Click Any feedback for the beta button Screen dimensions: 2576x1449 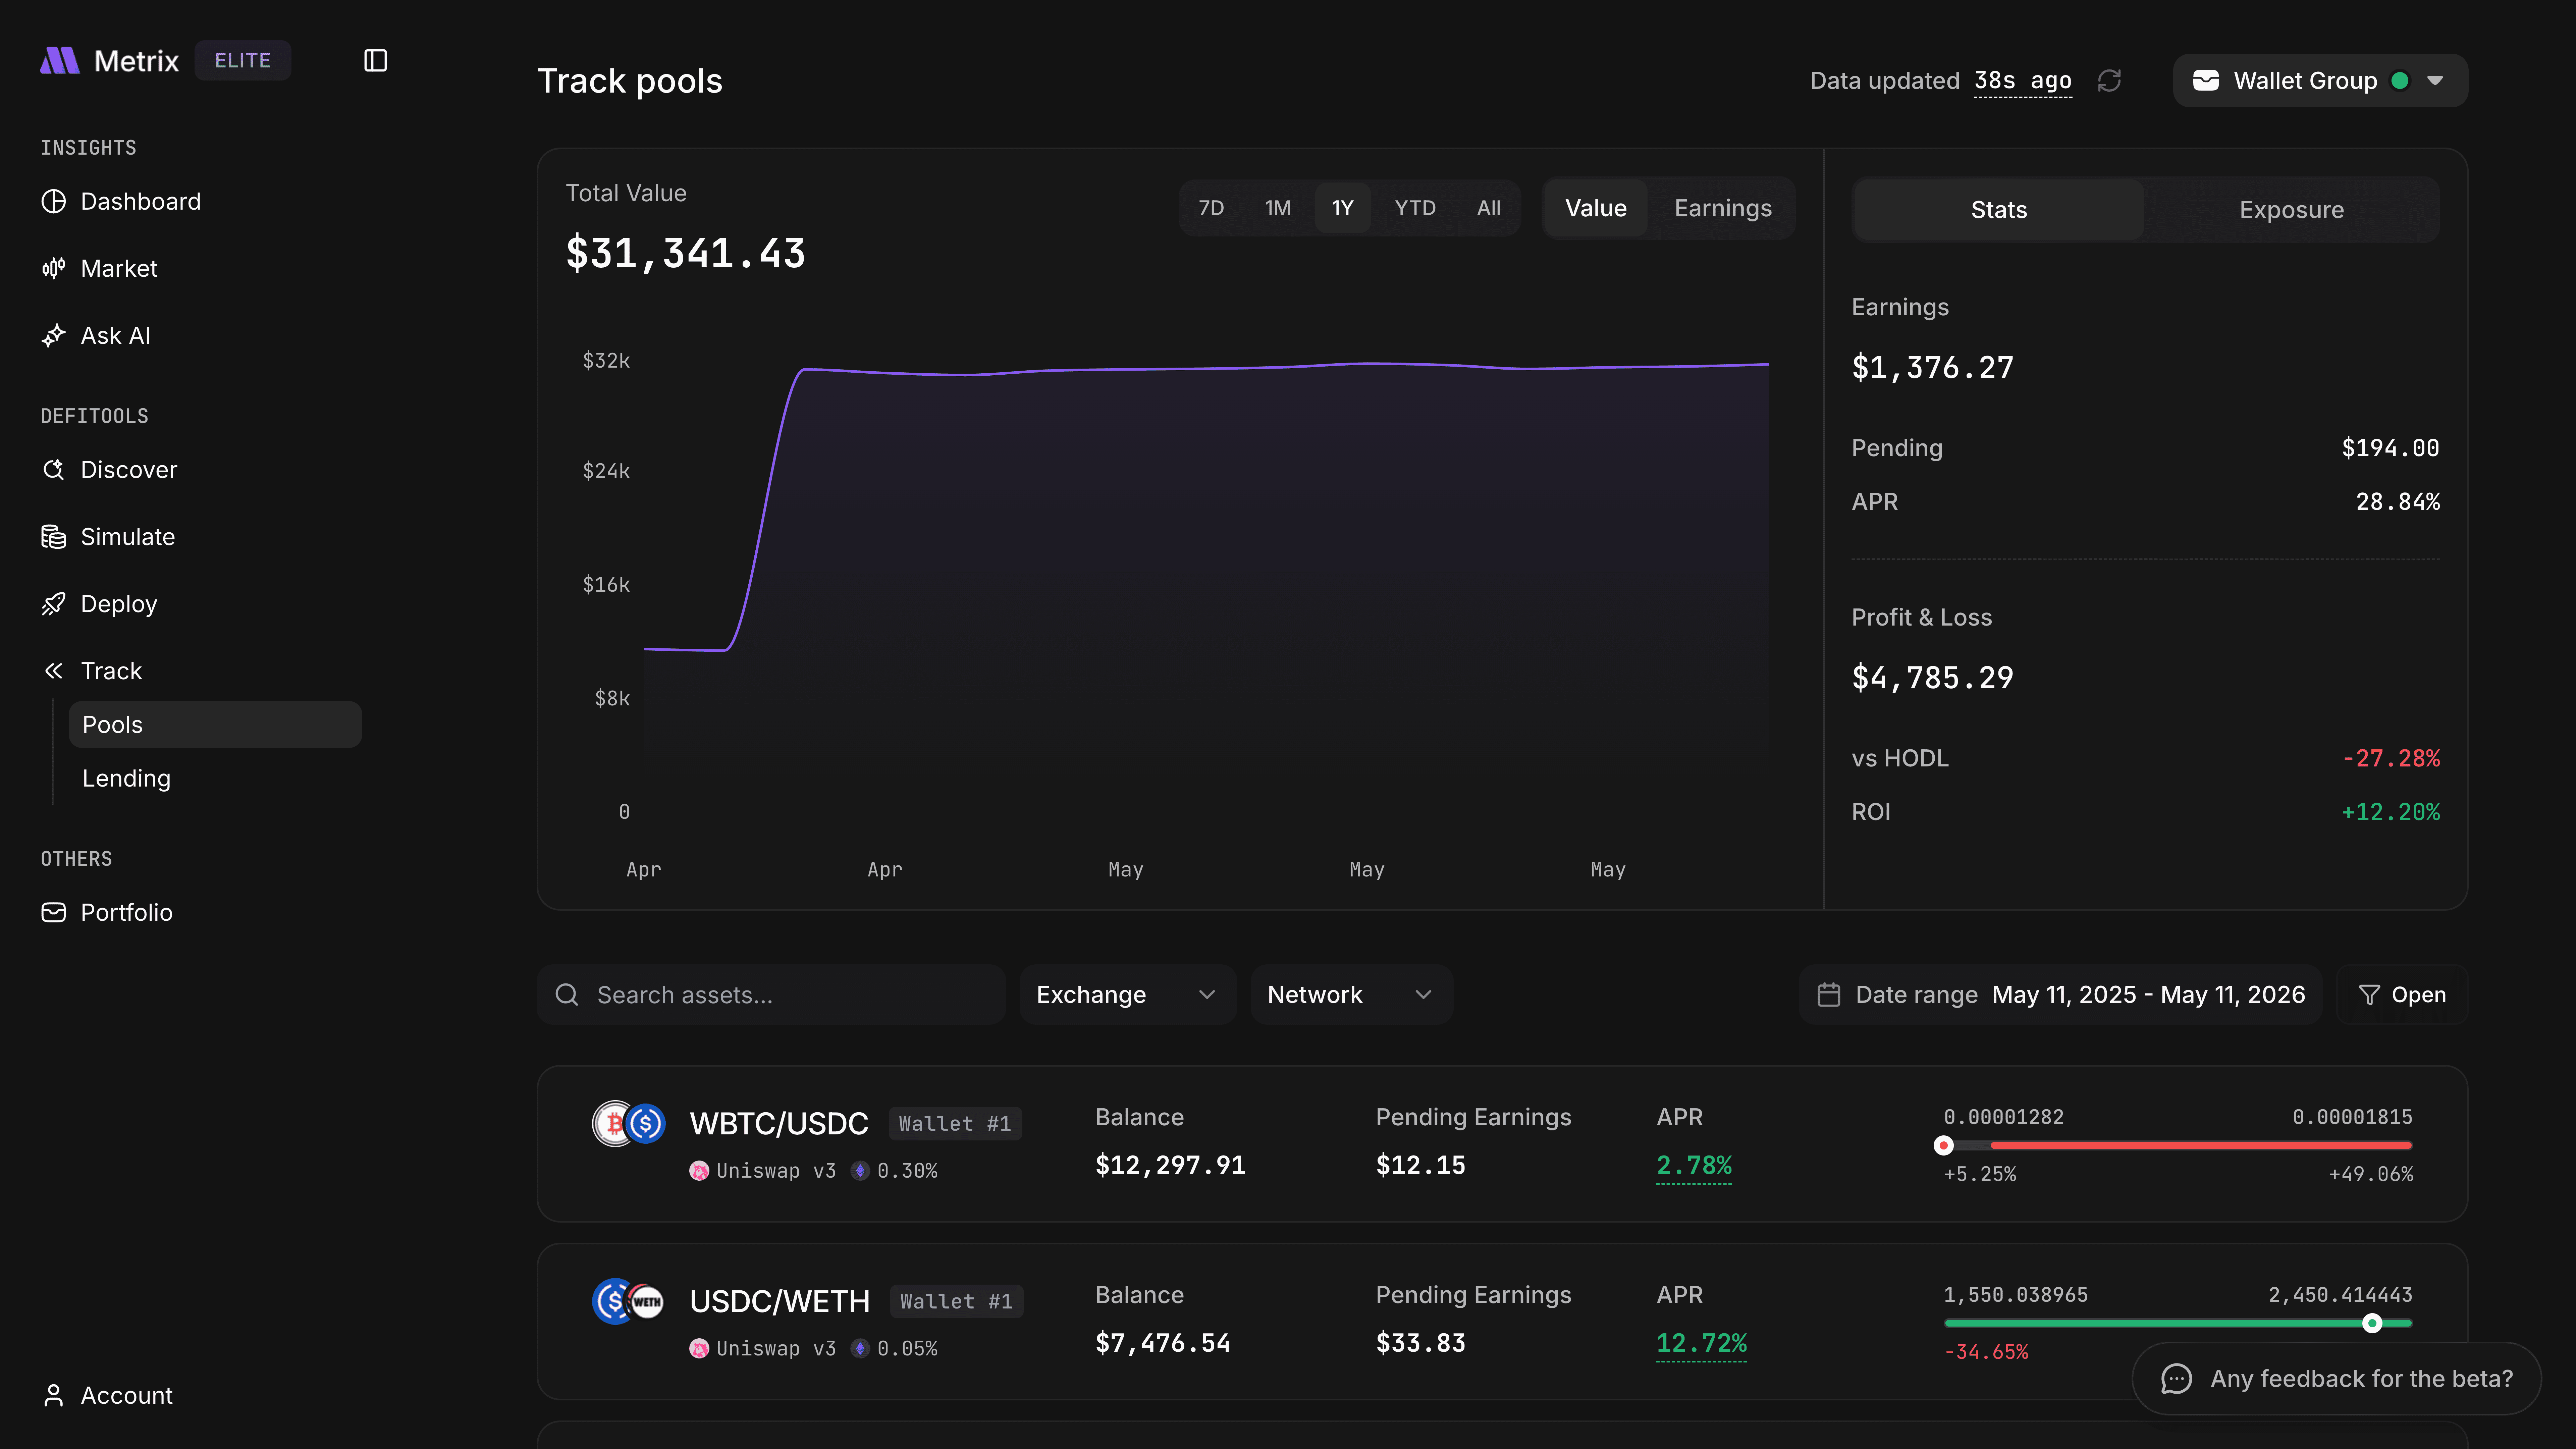(2336, 1379)
